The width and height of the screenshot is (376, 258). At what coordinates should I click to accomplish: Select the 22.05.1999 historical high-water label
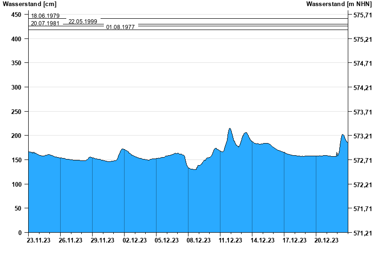[x=83, y=22]
